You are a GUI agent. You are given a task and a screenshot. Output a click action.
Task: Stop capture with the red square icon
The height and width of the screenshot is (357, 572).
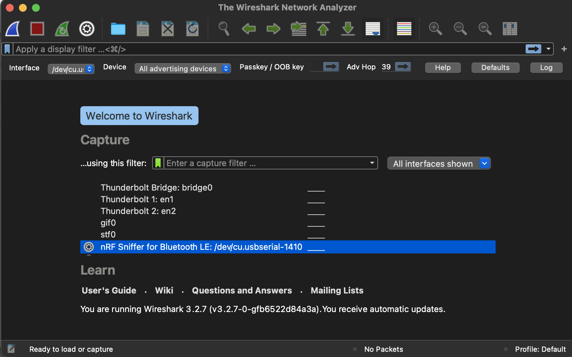pyautogui.click(x=37, y=29)
